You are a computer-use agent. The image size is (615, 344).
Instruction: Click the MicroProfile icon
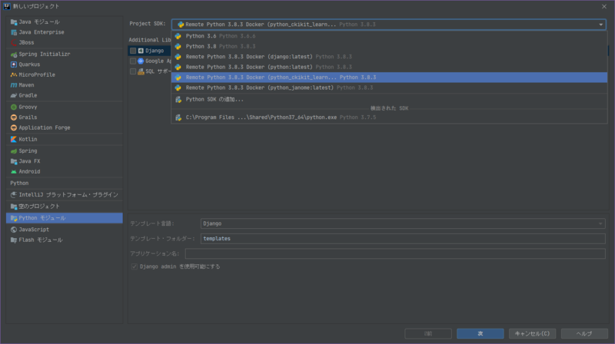[x=14, y=74]
